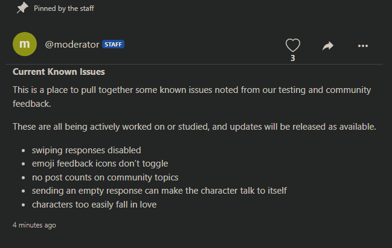Click the '4 minutes ago' timestamp
The image size is (392, 248).
coord(34,225)
